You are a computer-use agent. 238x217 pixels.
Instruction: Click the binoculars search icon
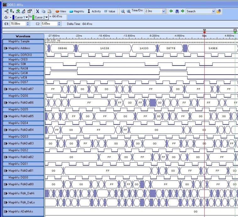point(177,11)
